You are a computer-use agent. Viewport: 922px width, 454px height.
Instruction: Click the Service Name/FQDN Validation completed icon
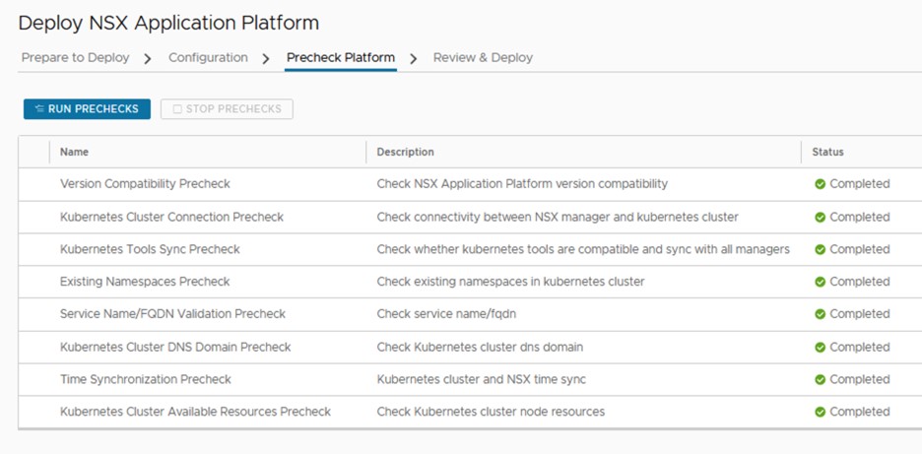820,314
